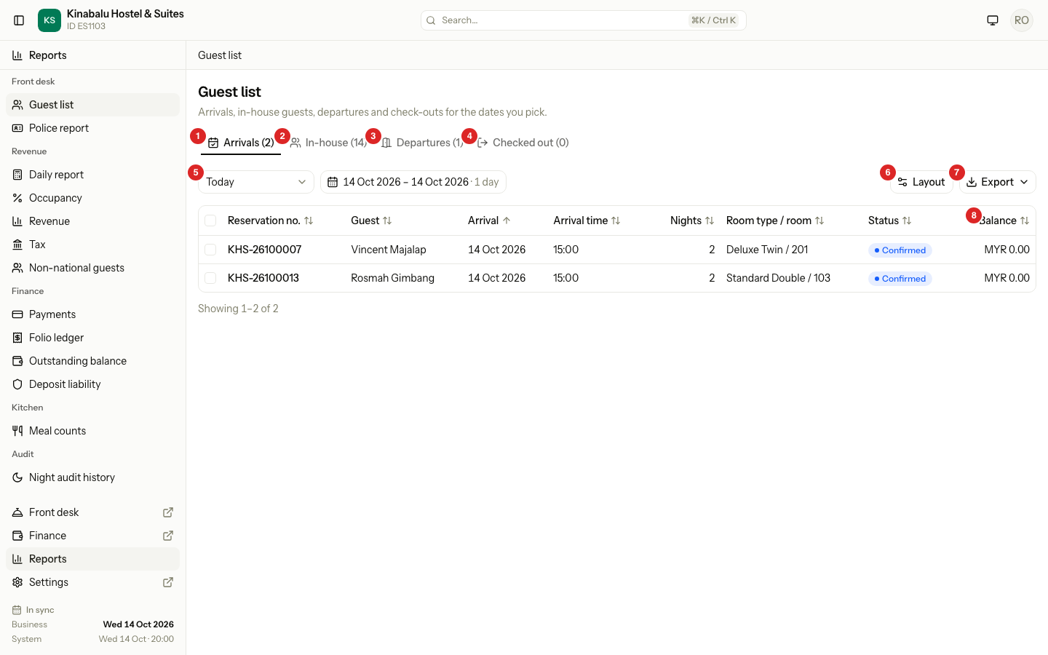Screen dimensions: 1048x655
Task: Open Front desk external link icon
Action: pyautogui.click(x=168, y=512)
